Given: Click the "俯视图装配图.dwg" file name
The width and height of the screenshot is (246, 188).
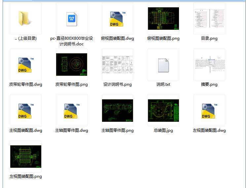Looking at the screenshot, I should point(118,38).
